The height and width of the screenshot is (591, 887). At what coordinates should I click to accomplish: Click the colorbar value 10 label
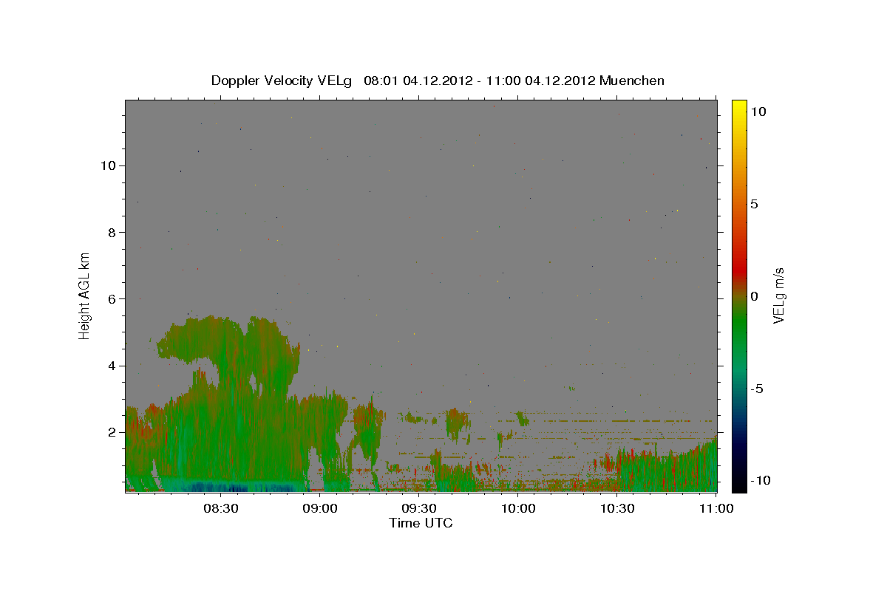click(758, 112)
